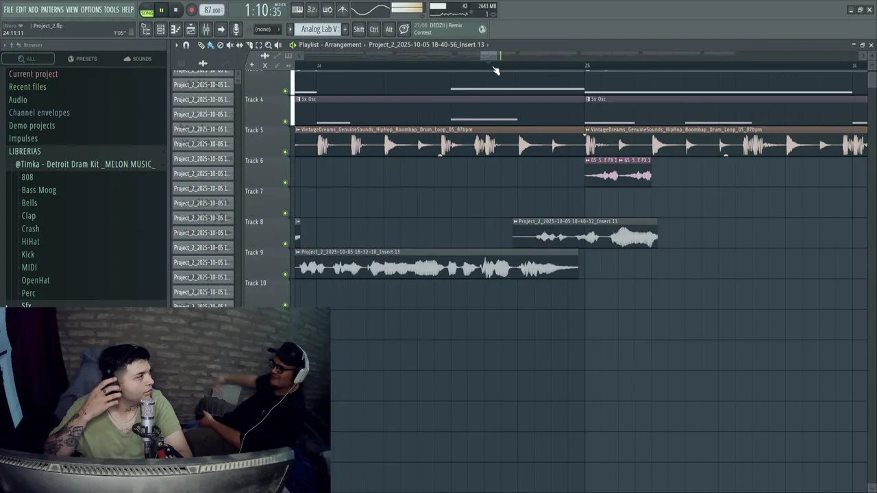The width and height of the screenshot is (877, 493).
Task: Click the typing keyboard to piano icon
Action: pyautogui.click(x=297, y=10)
